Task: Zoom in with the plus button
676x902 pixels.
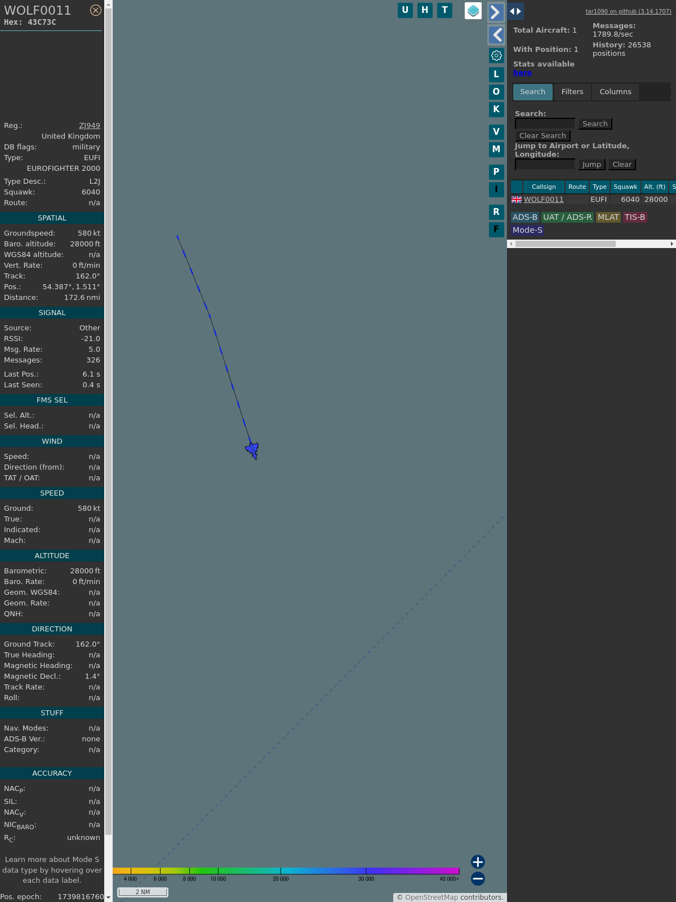Action: point(478,861)
